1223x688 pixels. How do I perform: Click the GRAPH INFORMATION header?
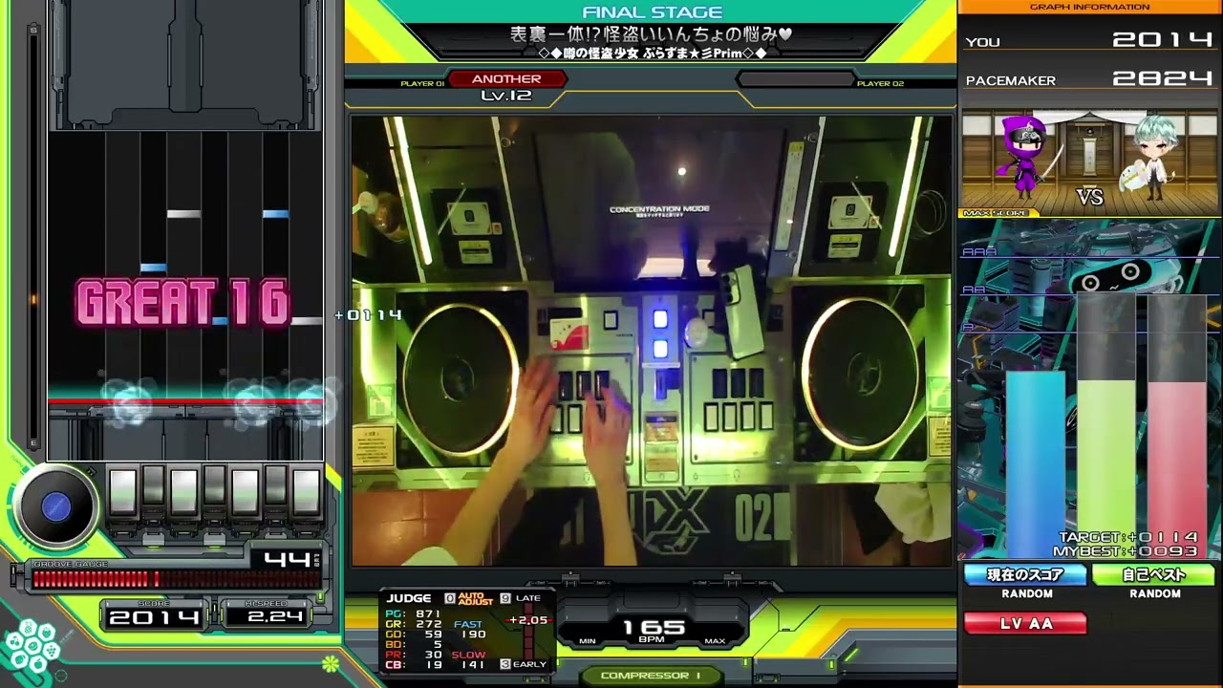pos(1089,7)
